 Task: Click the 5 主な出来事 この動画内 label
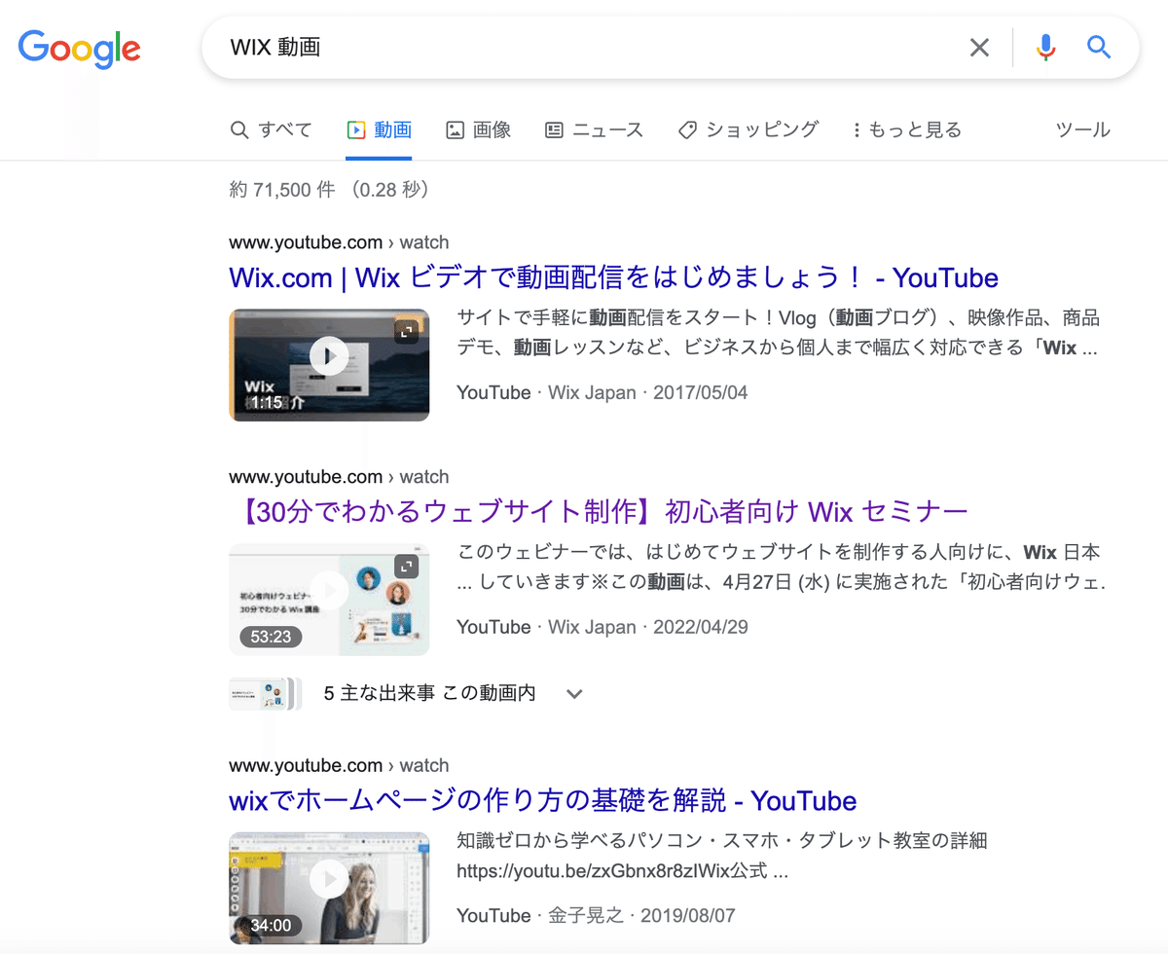coord(429,694)
